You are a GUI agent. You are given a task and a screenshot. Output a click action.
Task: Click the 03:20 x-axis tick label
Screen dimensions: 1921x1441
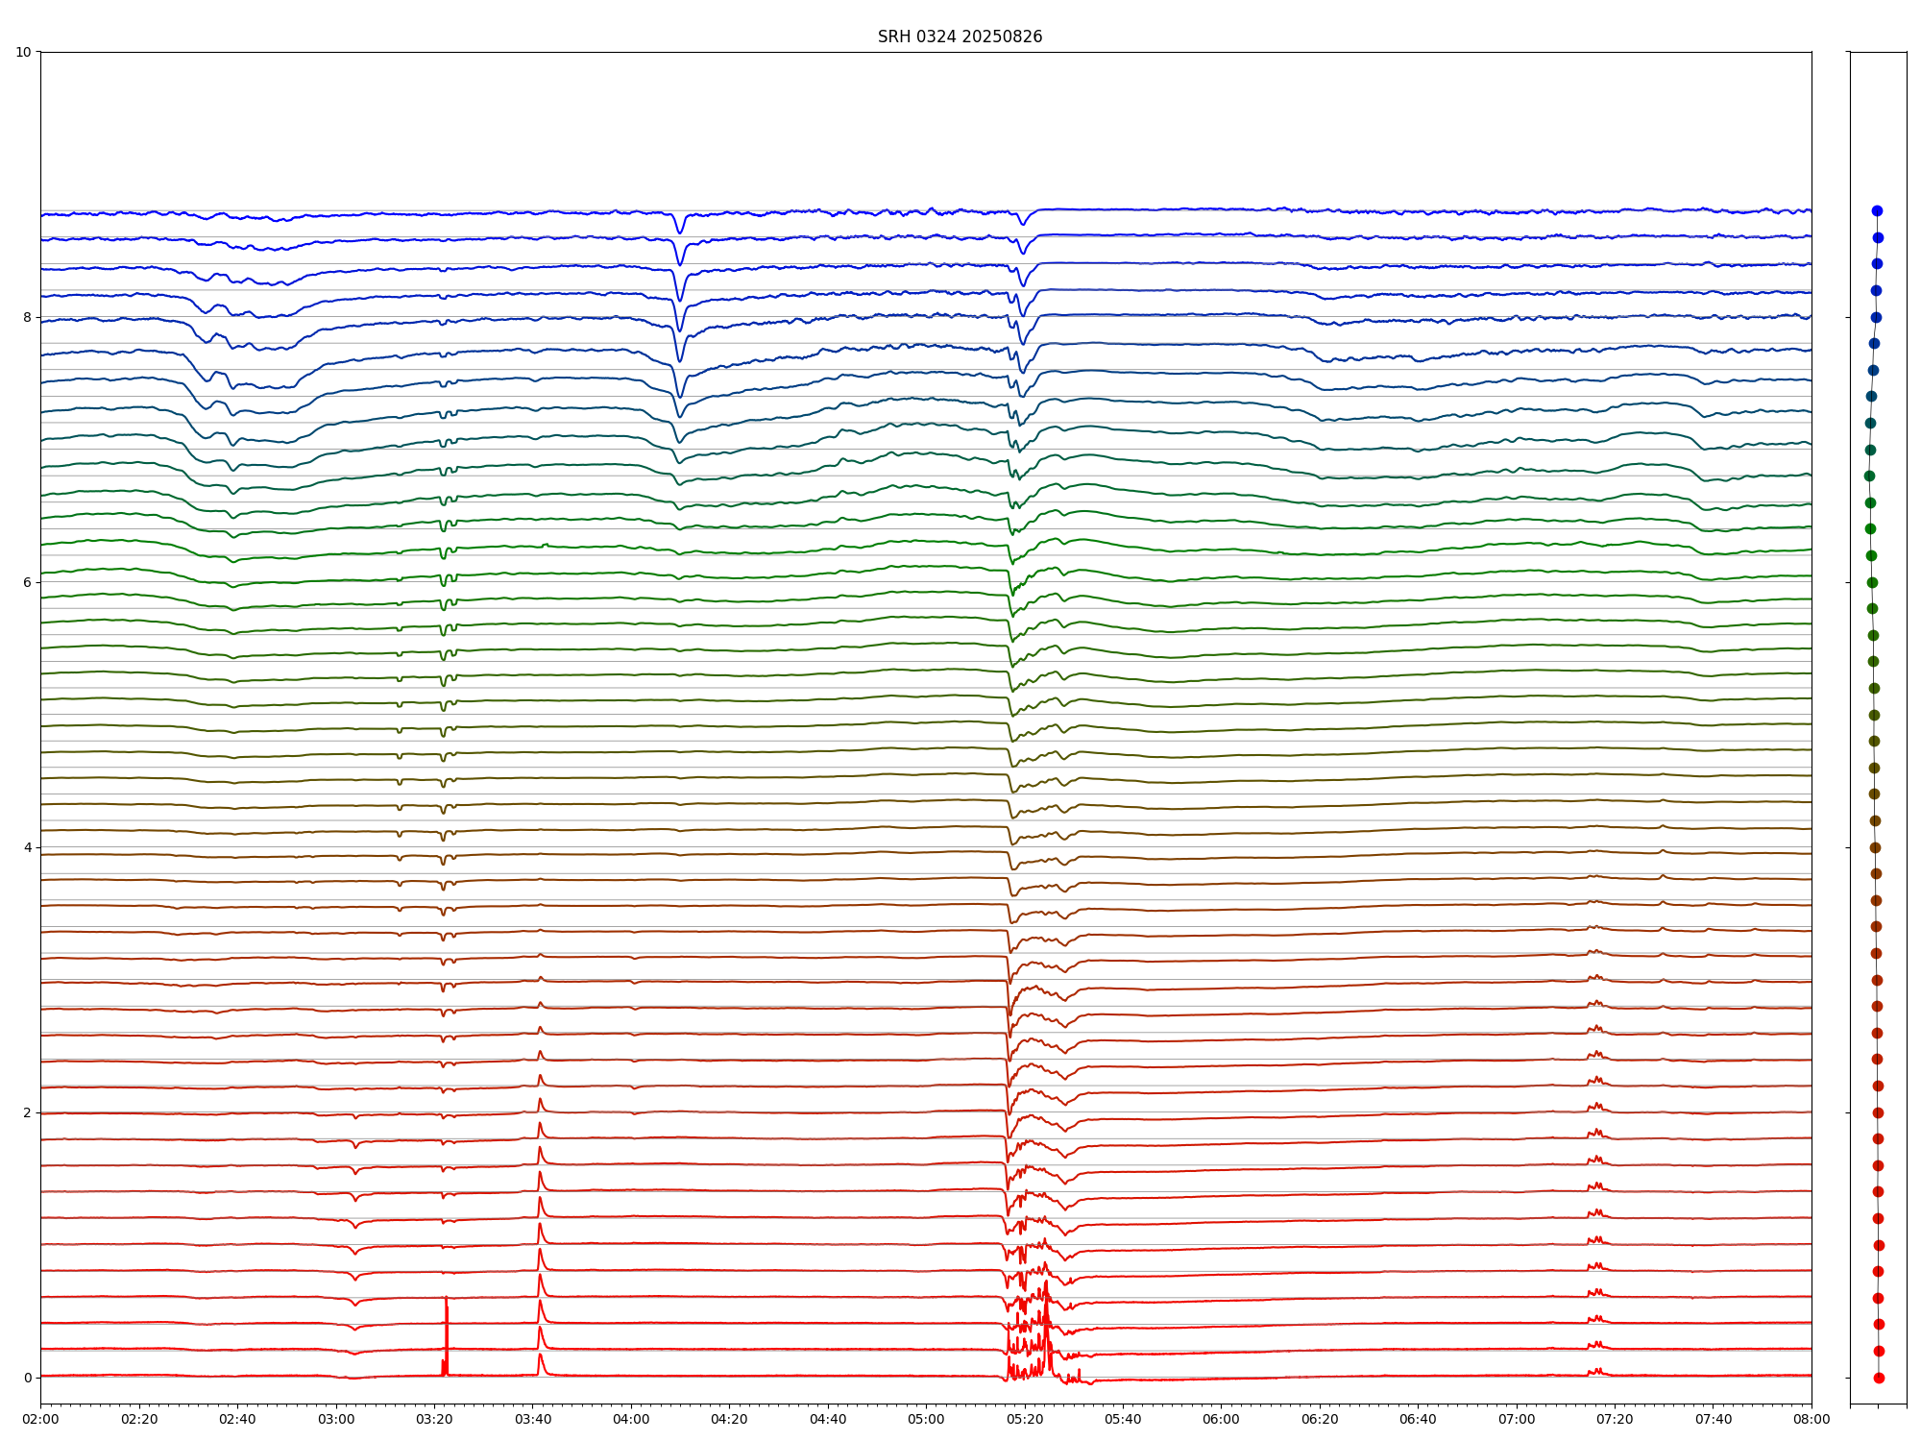click(434, 1419)
